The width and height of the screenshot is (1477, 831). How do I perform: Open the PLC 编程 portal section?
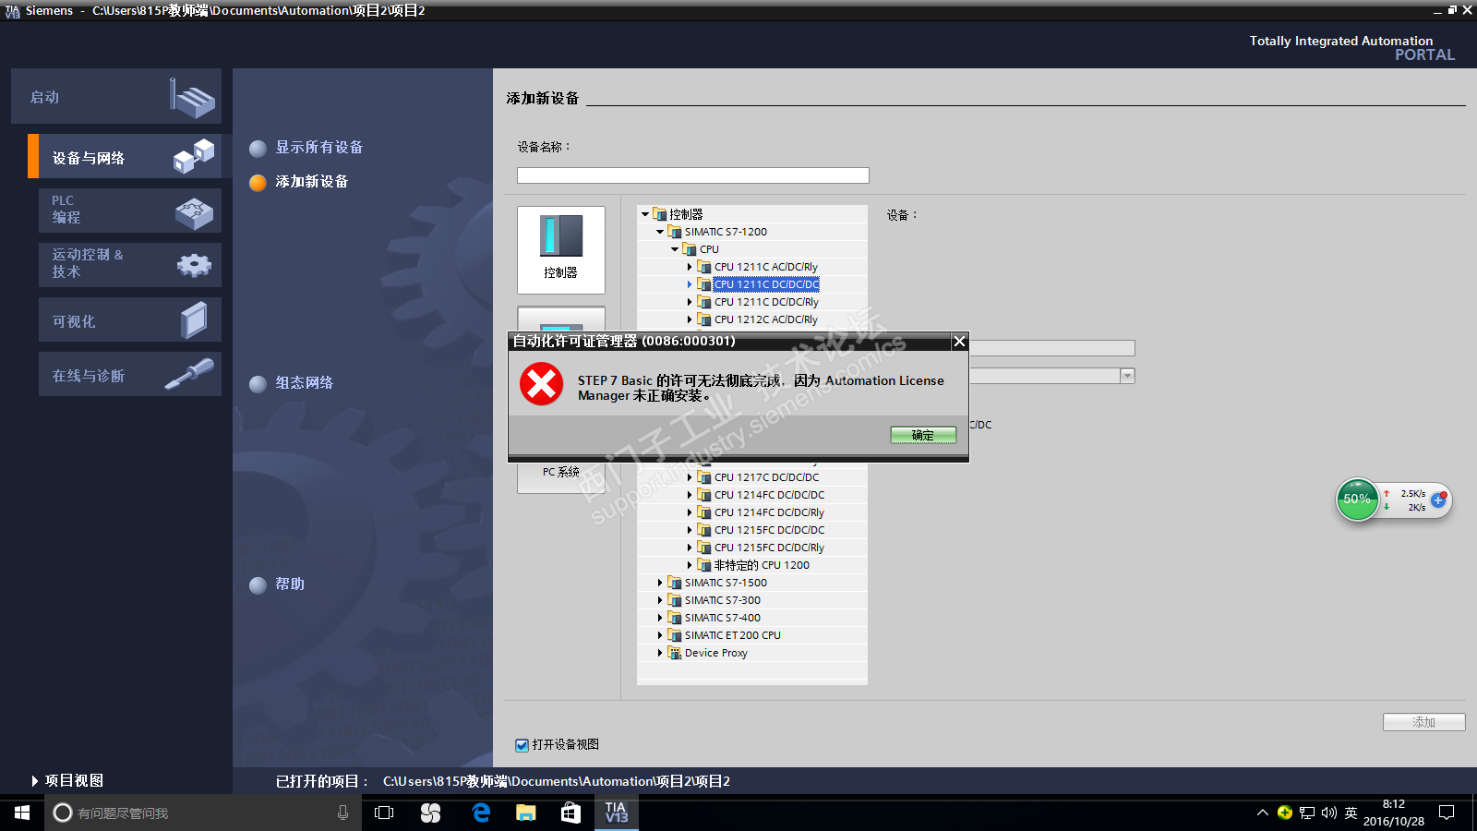tap(130, 211)
